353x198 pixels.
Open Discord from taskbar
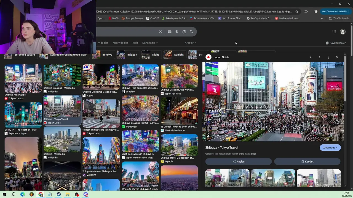pyautogui.click(x=86, y=194)
